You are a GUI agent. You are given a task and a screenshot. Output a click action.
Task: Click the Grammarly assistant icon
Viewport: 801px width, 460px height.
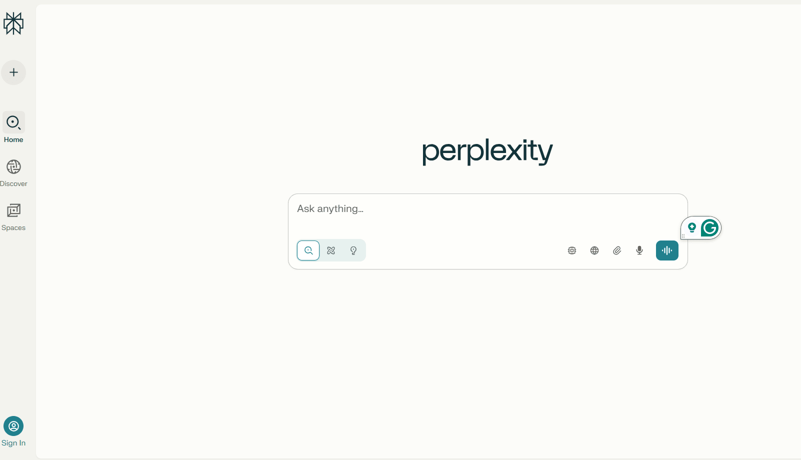point(709,227)
